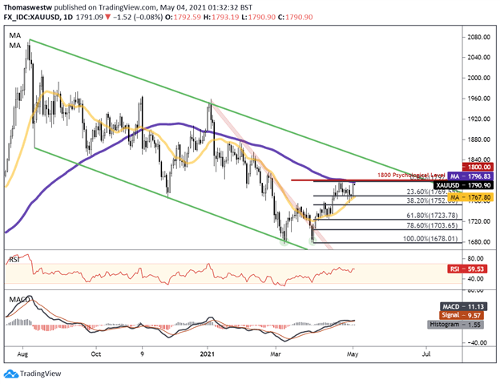Click the yellow MA 1767.80 price tag
Image resolution: width=500 pixels, height=384 pixels.
point(470,197)
